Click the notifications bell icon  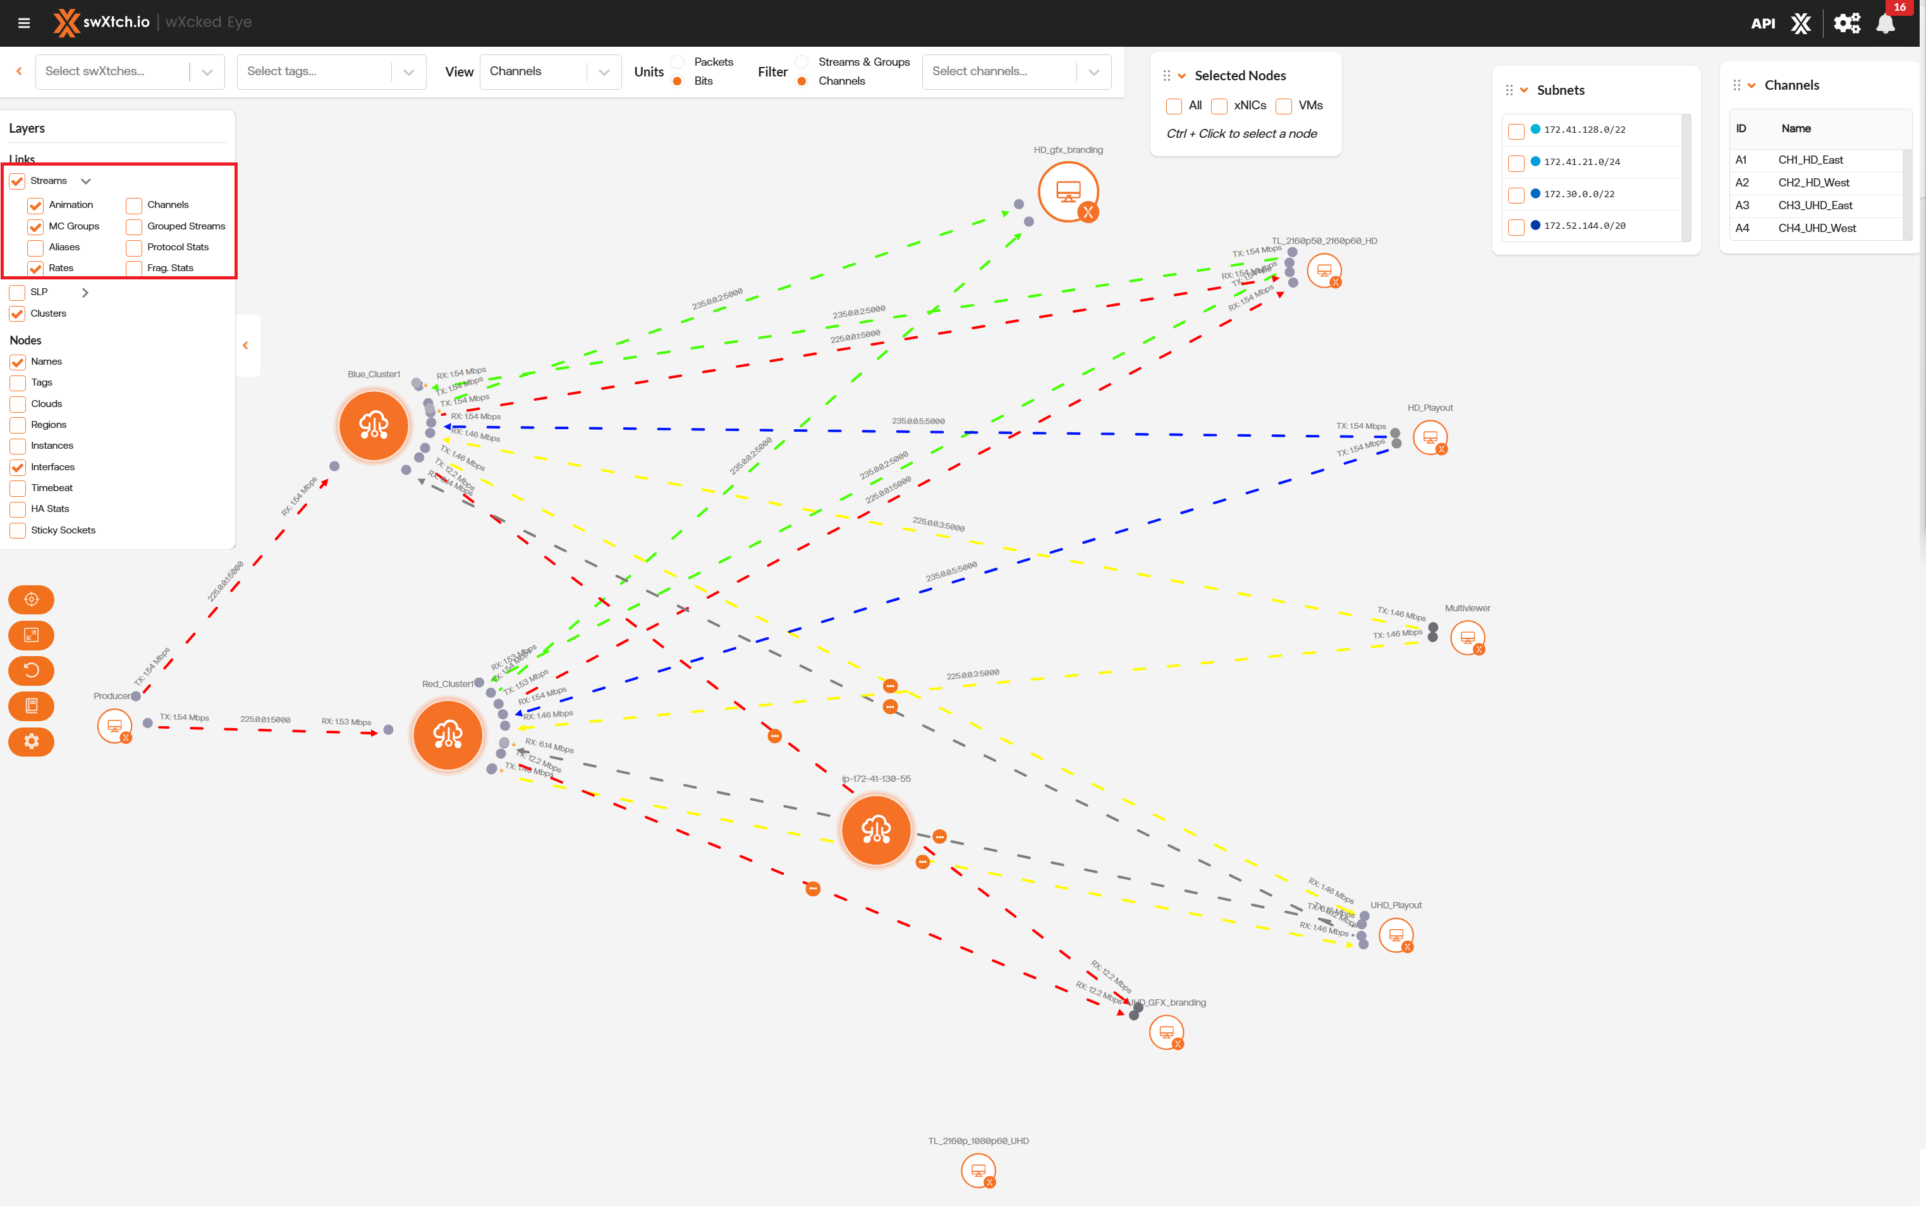pyautogui.click(x=1886, y=24)
